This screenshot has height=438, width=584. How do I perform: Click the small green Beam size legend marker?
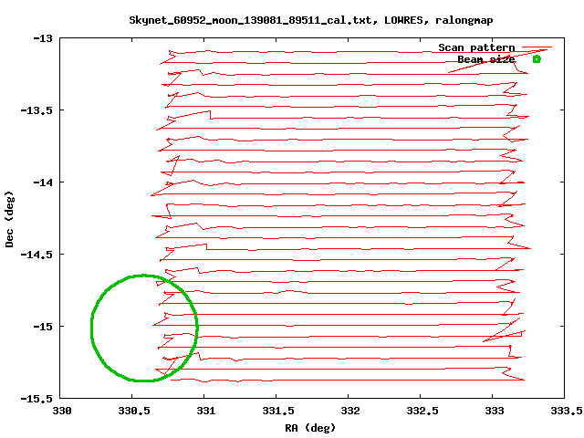tap(537, 59)
